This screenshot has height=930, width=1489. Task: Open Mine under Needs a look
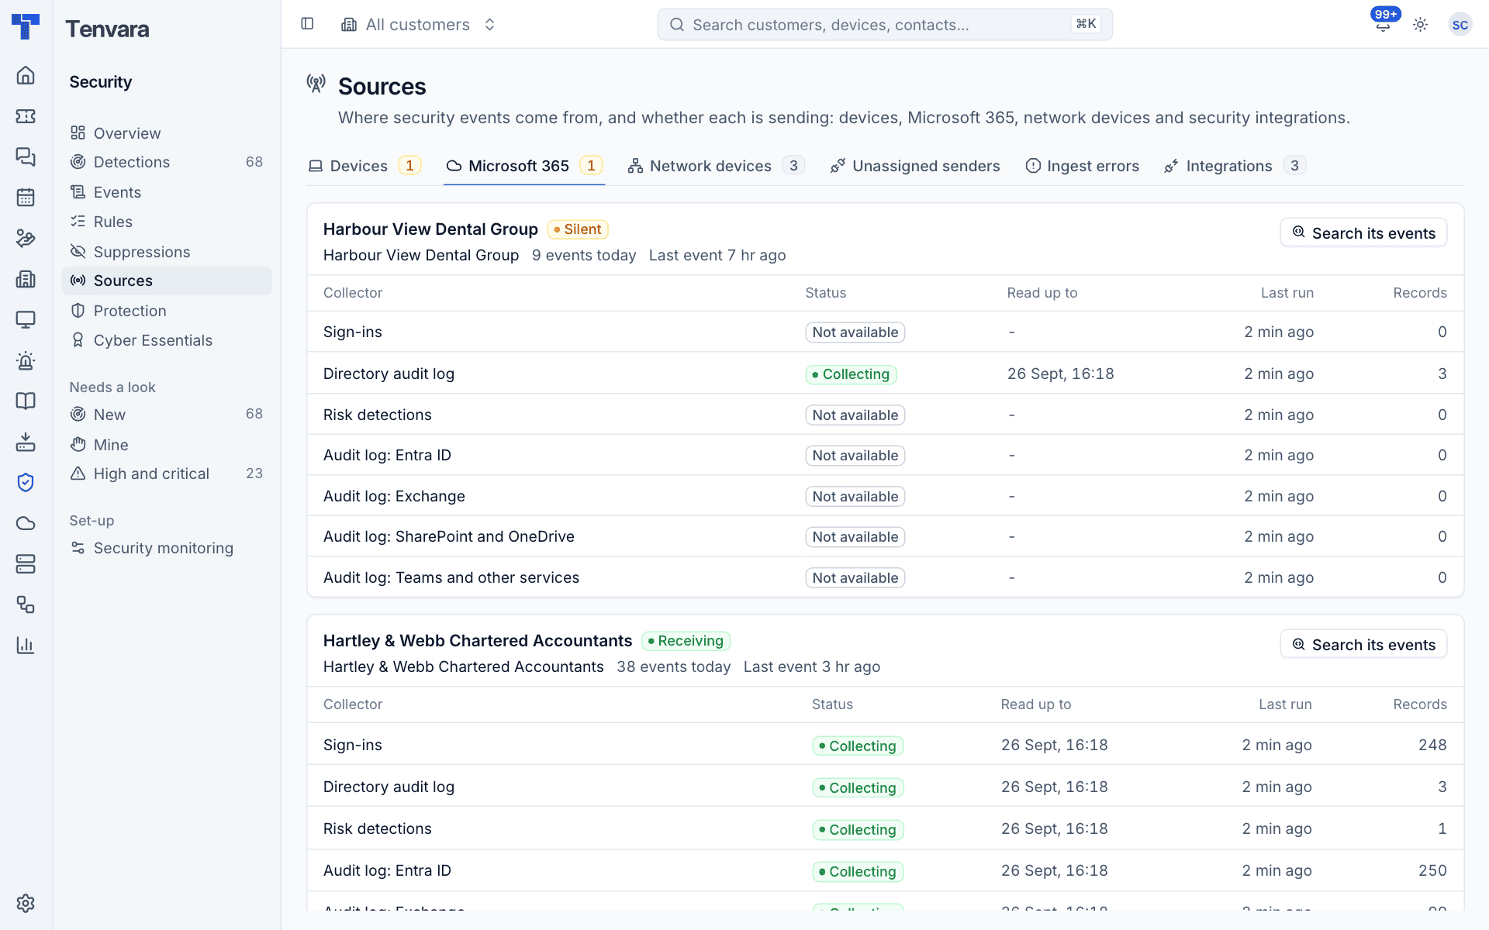click(x=167, y=445)
